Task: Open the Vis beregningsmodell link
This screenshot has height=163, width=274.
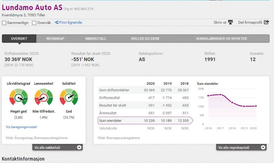Action: pyautogui.click(x=21, y=127)
